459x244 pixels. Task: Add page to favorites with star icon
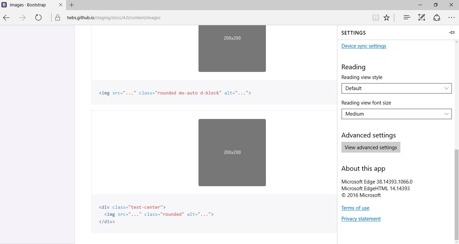tap(387, 18)
